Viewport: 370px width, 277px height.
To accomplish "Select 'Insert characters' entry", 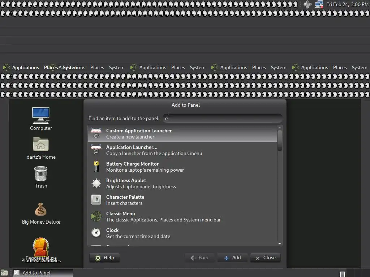I will click(x=182, y=200).
